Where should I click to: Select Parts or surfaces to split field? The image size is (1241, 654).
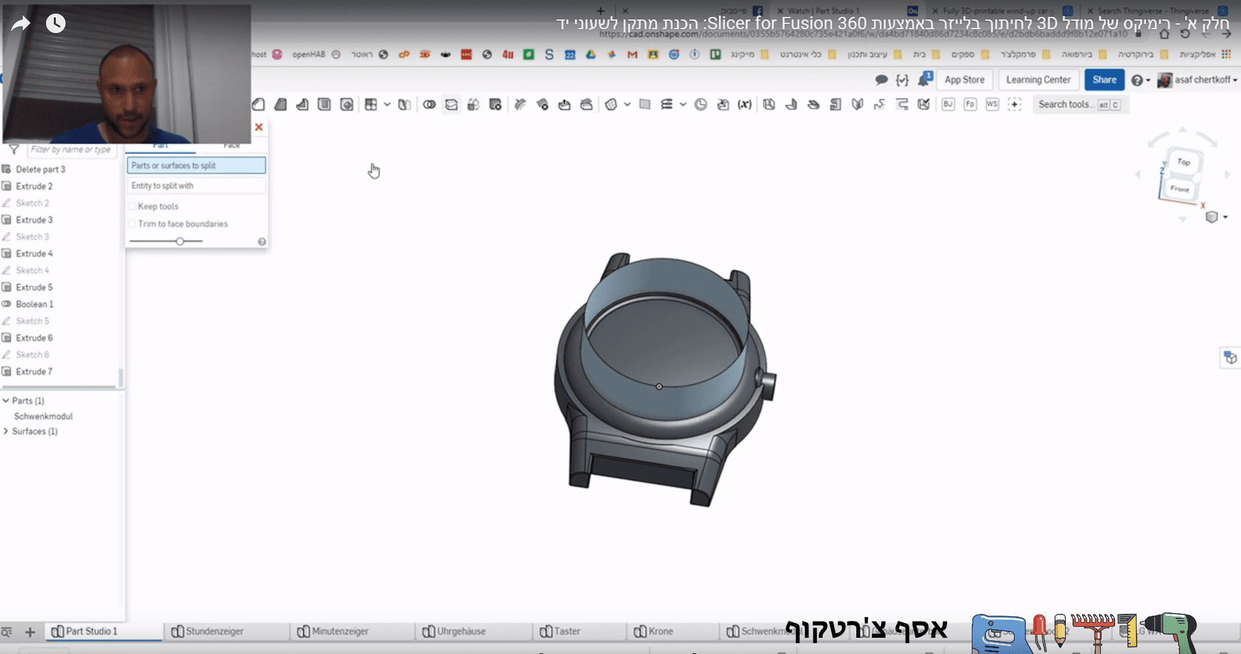click(x=197, y=165)
